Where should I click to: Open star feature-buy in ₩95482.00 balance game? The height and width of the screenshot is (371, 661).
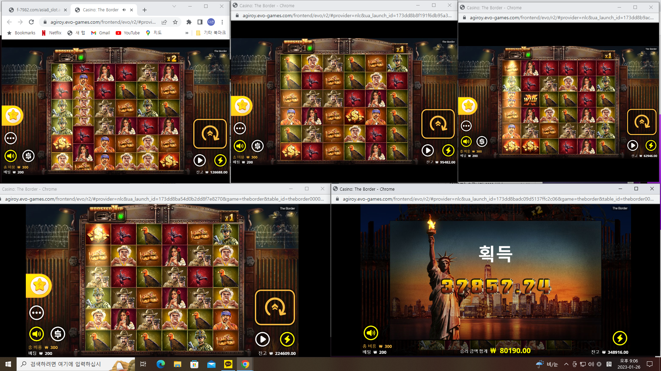point(242,106)
